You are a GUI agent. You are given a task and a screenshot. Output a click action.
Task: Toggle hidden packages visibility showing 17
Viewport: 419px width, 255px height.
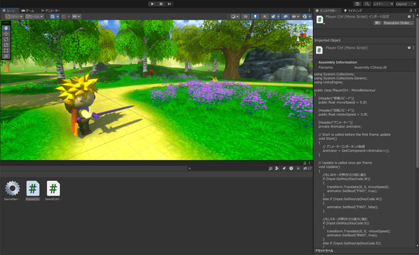point(307,168)
